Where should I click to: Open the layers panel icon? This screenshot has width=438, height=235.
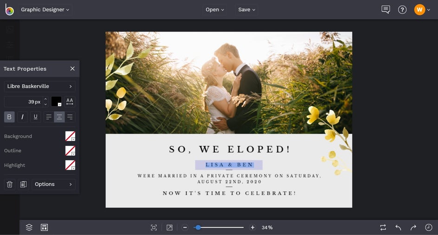[x=29, y=228]
